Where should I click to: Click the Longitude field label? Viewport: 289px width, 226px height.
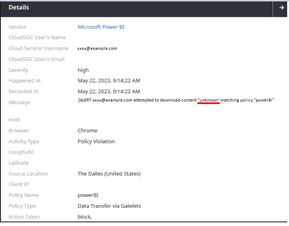[x=21, y=152]
